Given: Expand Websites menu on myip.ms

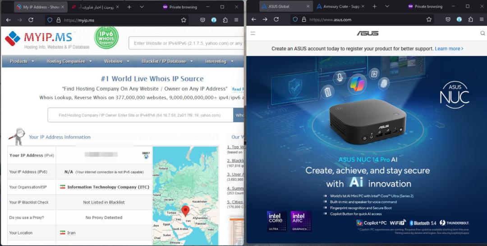Looking at the screenshot, I should 116,61.
